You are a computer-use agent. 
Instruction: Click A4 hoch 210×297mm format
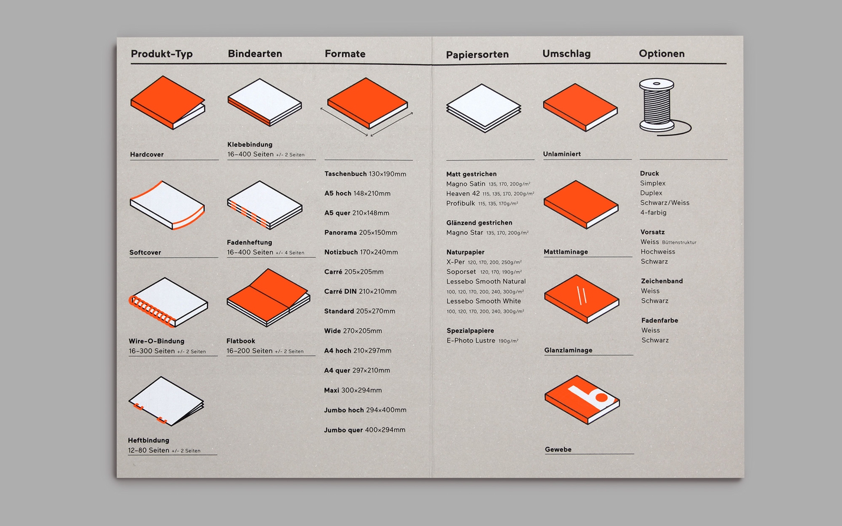[x=357, y=351]
